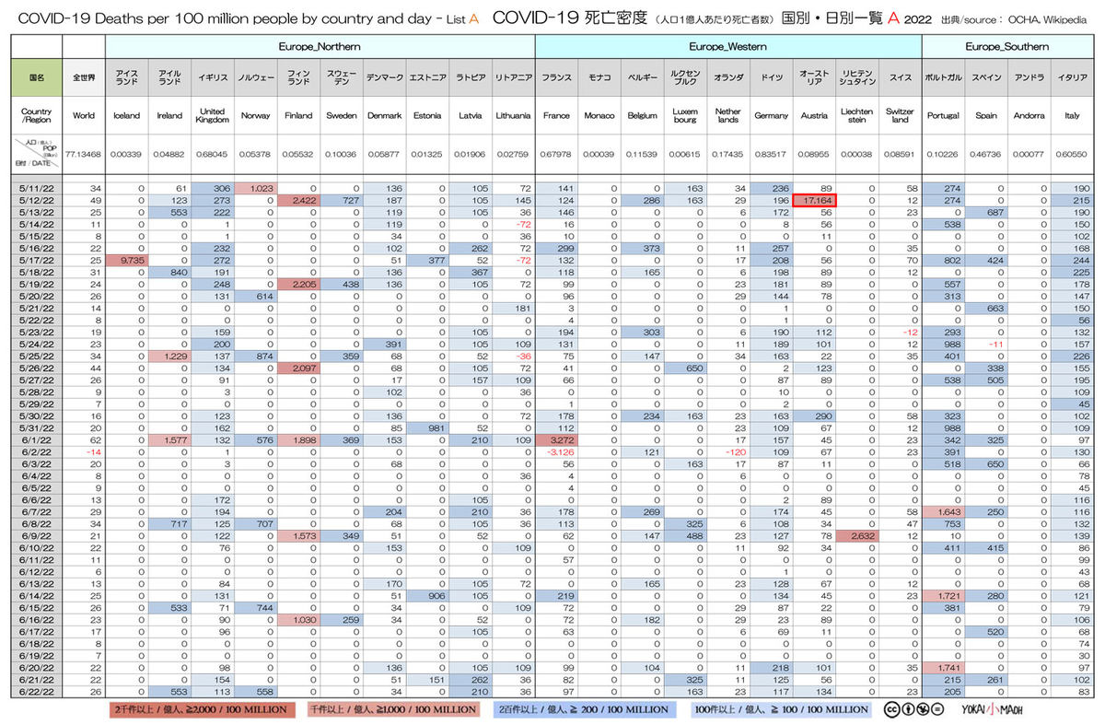Click the Norway value 1,023

point(255,189)
